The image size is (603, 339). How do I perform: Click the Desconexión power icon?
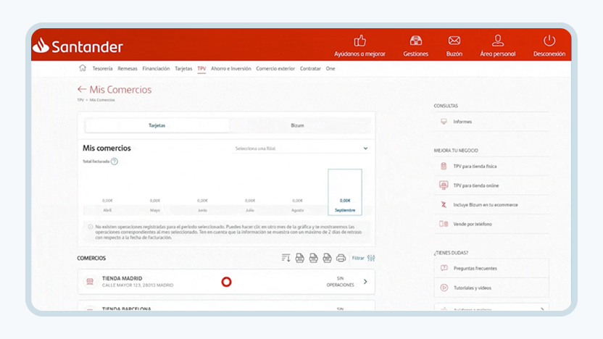pyautogui.click(x=549, y=41)
